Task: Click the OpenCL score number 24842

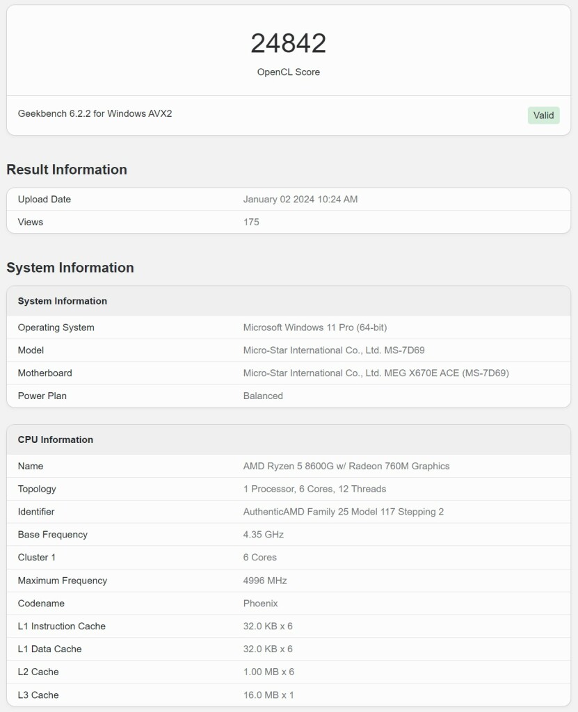Action: pos(289,43)
